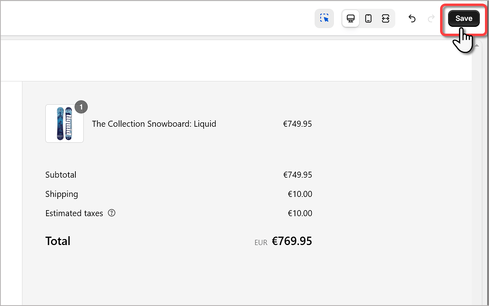Click the snowboard line item price €749.95

(297, 124)
